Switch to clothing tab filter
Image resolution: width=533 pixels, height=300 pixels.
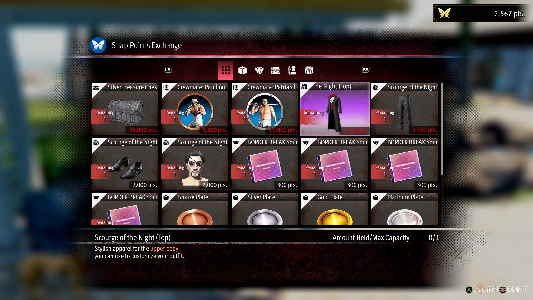309,70
